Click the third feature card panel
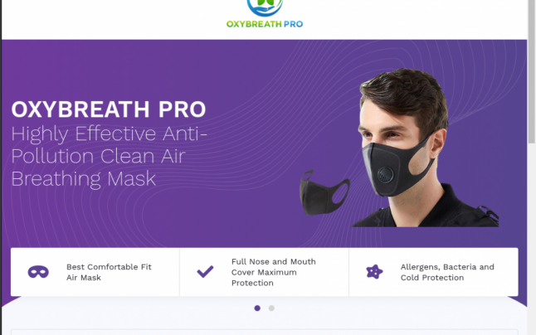 tap(433, 272)
